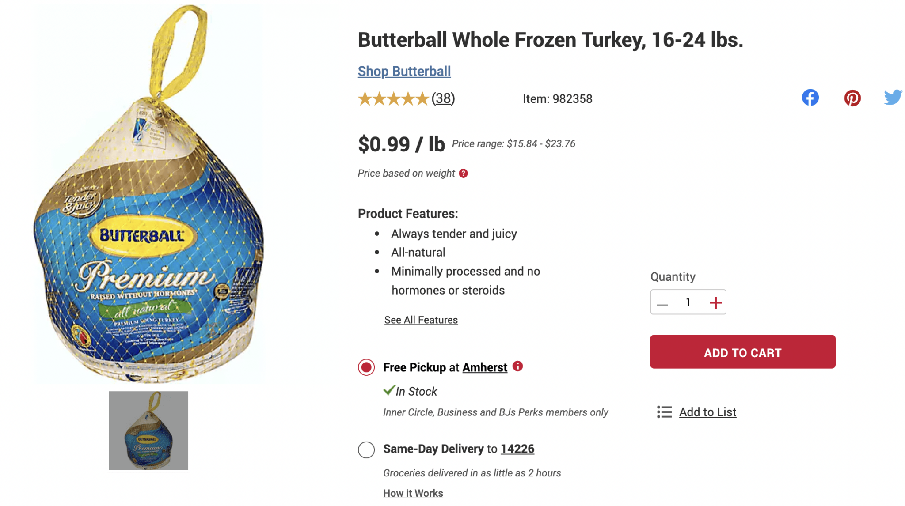
Task: Add the turkey to cart
Action: click(742, 352)
